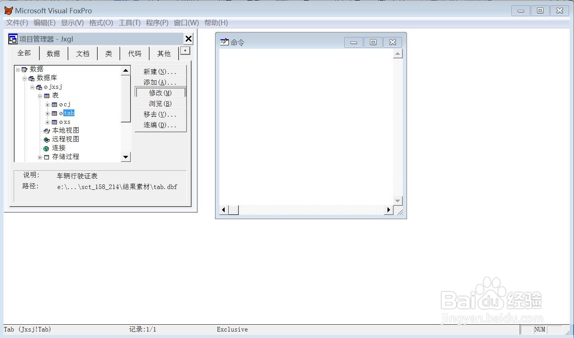574x338 pixels.
Task: Open the 格式(O) menu
Action: coord(101,23)
